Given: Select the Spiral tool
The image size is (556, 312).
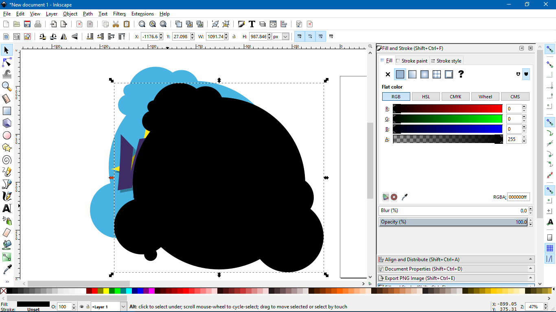Looking at the screenshot, I should [7, 159].
